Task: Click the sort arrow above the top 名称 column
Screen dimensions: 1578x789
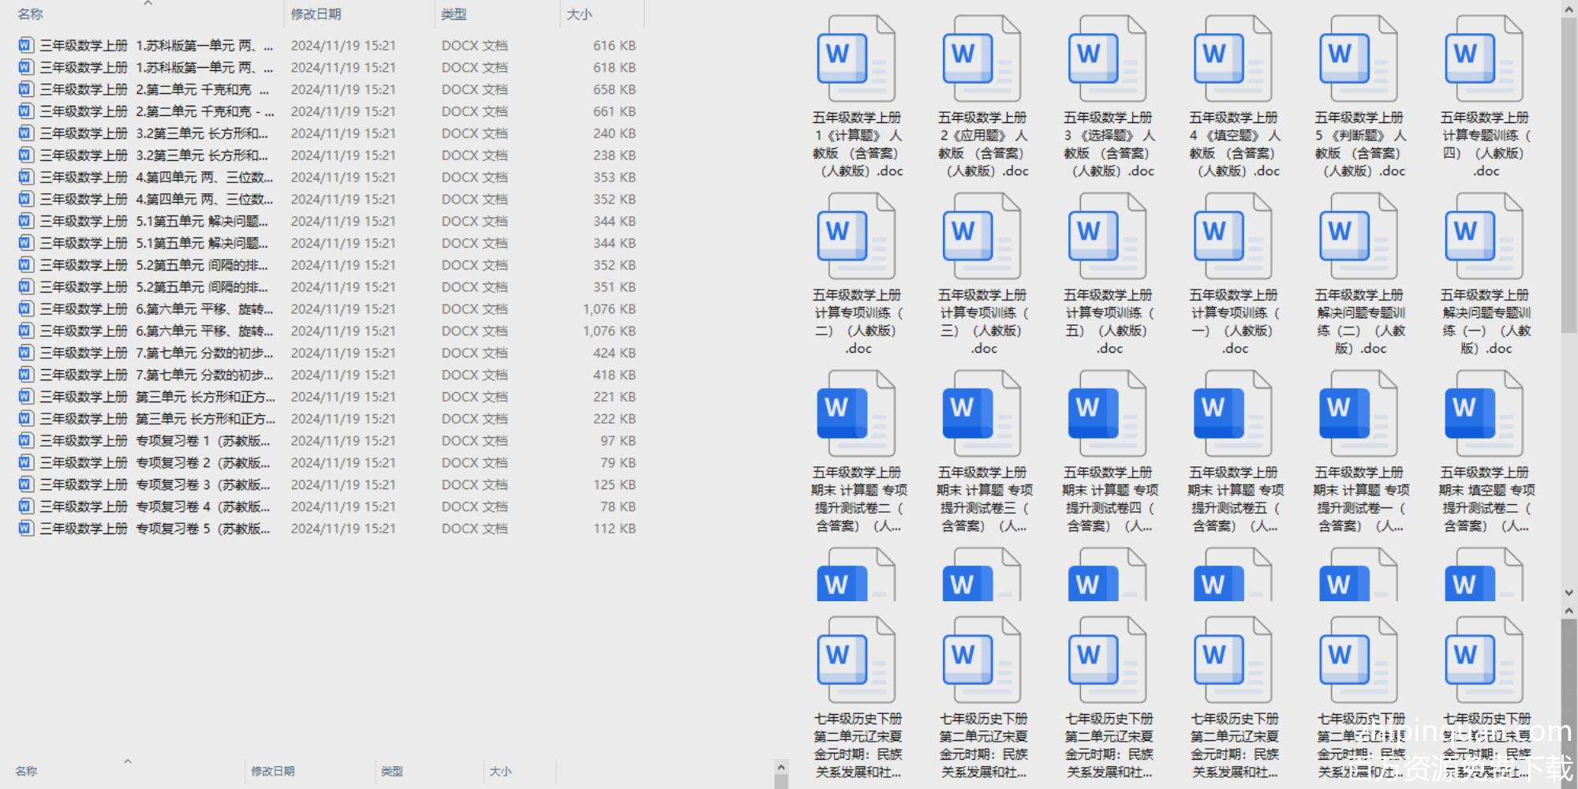Action: click(x=148, y=4)
